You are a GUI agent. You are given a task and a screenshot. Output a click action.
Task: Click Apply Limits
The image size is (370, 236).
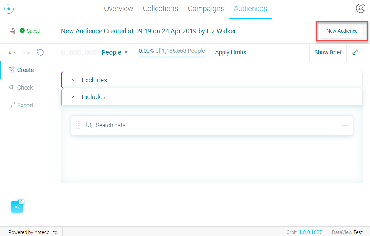[x=231, y=52]
